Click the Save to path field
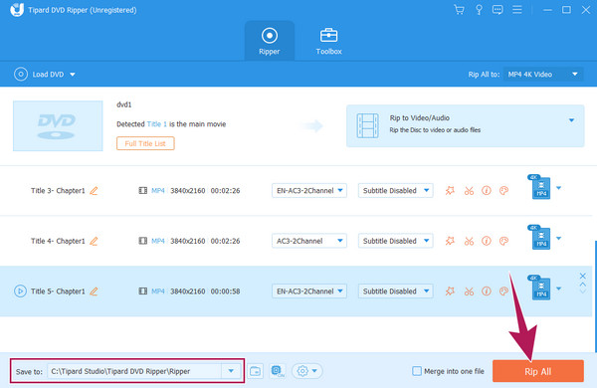This screenshot has height=388, width=597. (134, 371)
